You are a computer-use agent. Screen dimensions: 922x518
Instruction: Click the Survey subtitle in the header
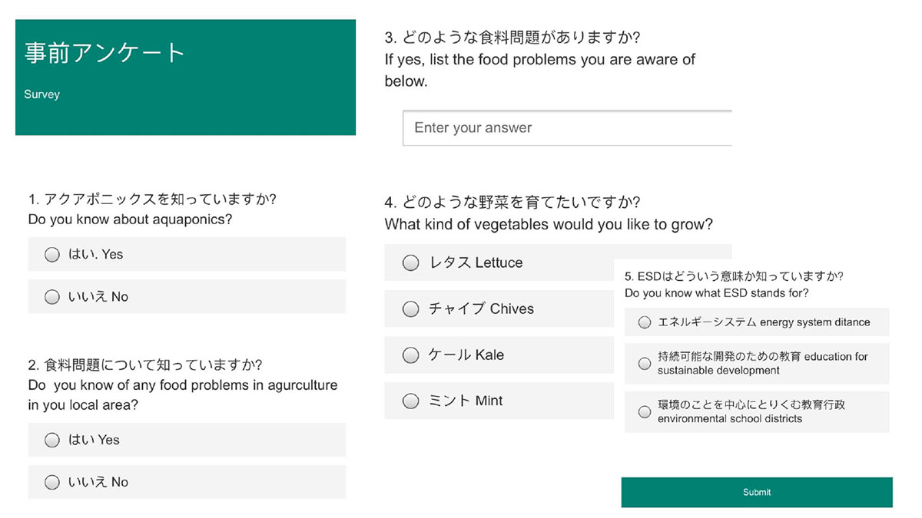(x=41, y=94)
